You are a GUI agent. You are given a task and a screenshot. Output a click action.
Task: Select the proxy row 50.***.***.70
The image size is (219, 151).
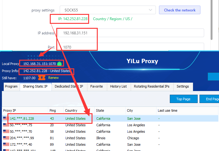tap(110, 132)
